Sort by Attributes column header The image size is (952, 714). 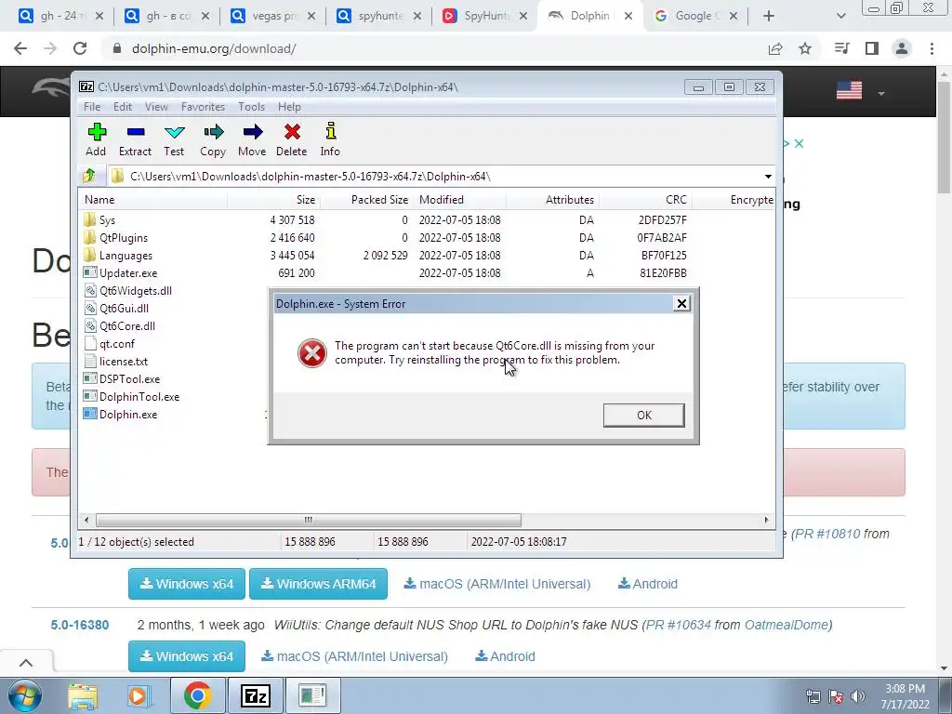click(x=552, y=200)
